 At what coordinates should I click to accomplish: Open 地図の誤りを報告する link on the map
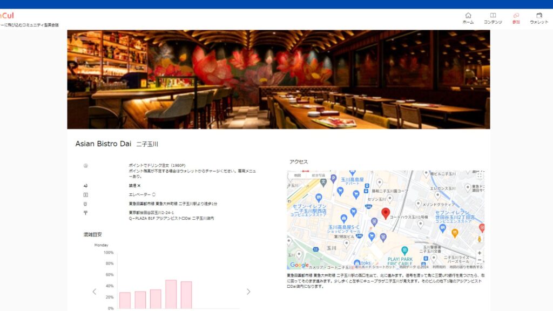coord(466,267)
